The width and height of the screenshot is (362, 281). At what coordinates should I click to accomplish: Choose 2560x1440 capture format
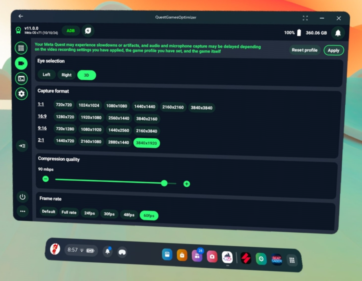point(119,118)
